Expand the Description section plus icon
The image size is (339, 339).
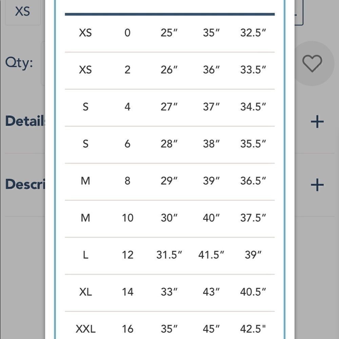(x=317, y=185)
